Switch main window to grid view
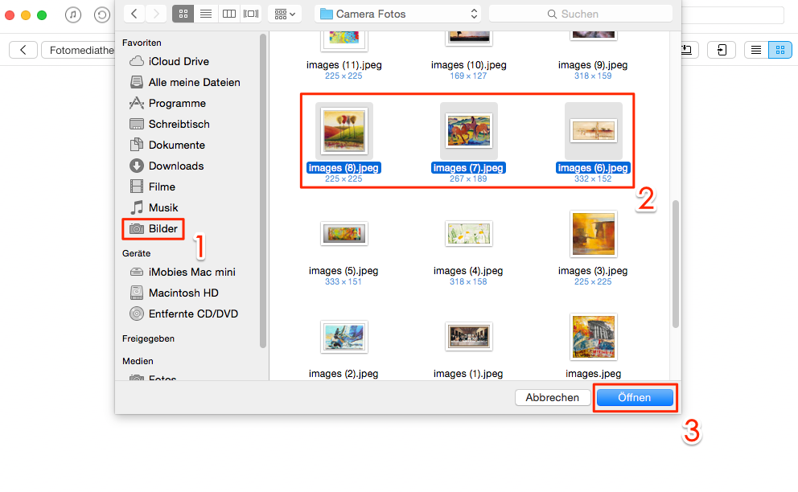Viewport: 798px width, 492px height. click(780, 50)
